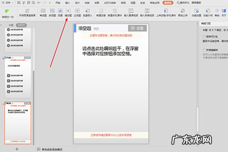
Task: Click the search magnifier for 查找命令
Action: [178, 3]
